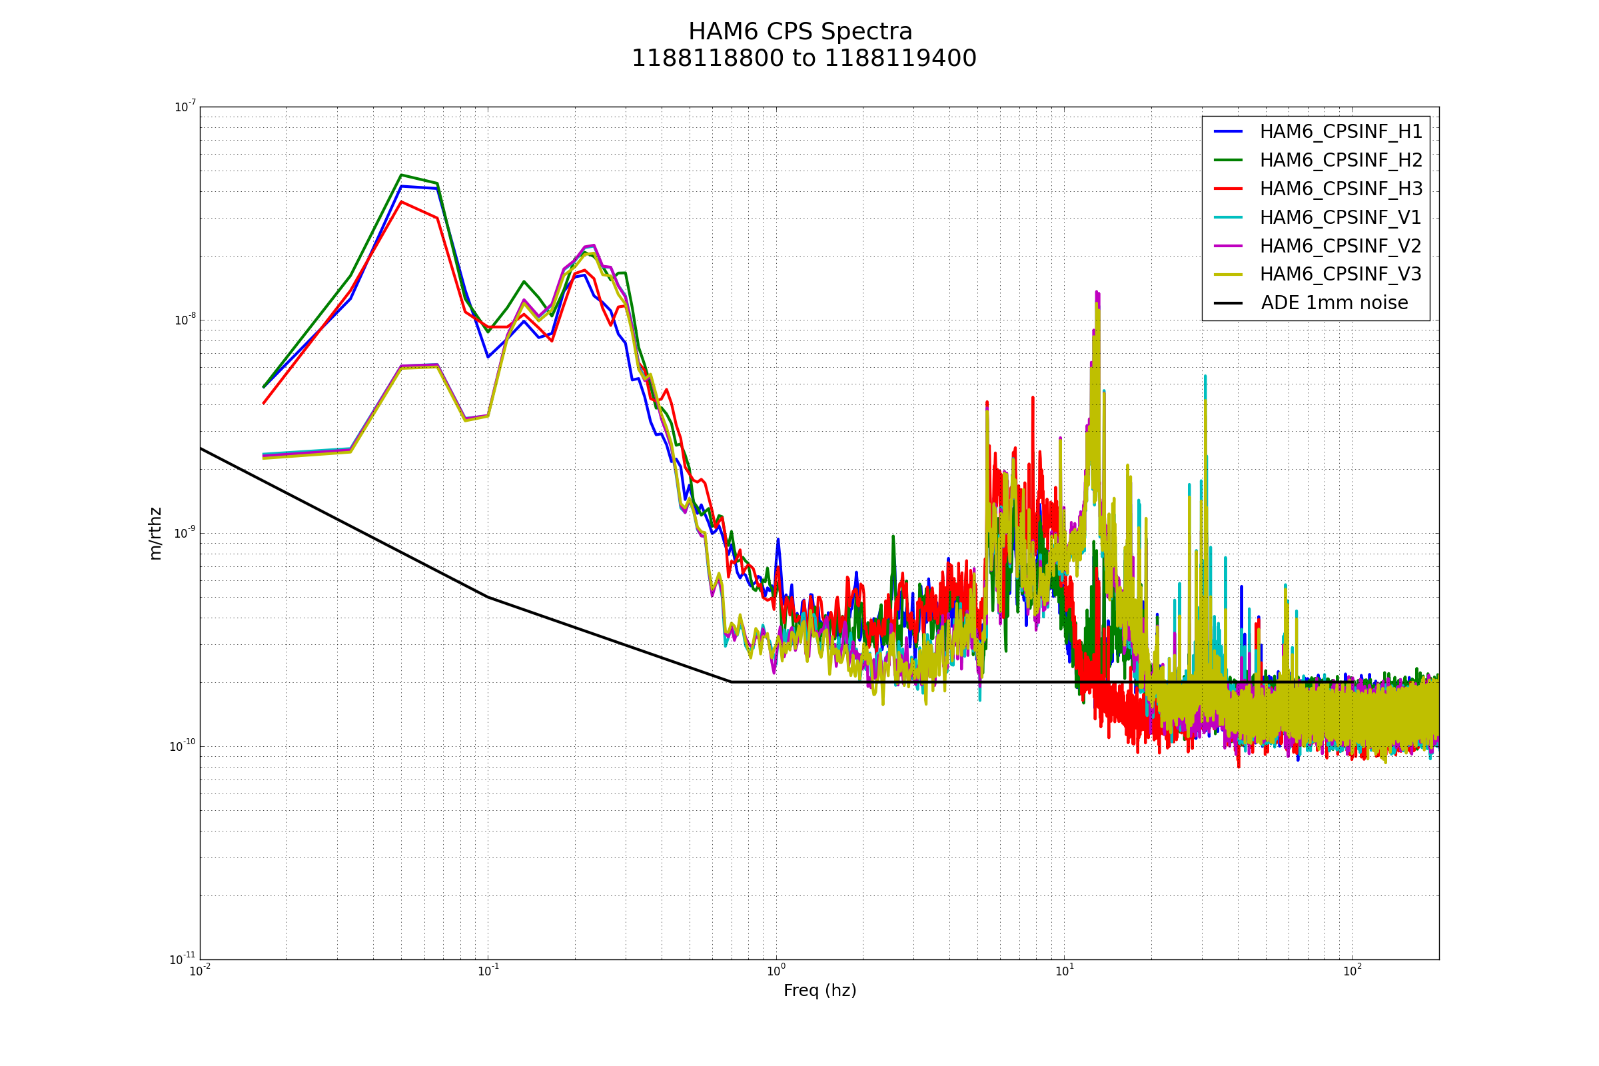Click the 10^0 x-axis tick label

click(x=776, y=971)
